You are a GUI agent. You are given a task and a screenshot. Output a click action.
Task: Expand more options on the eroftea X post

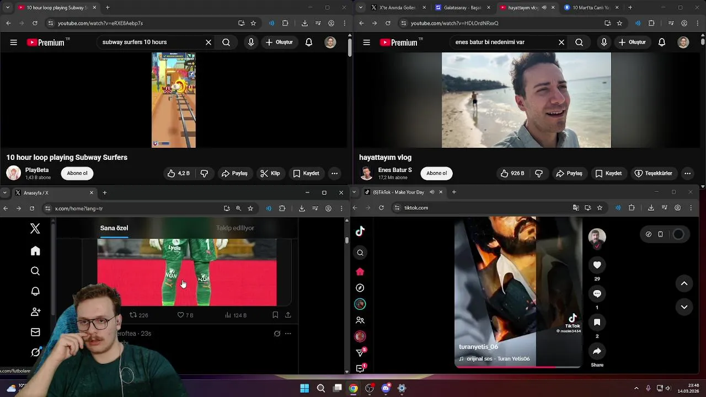click(288, 334)
